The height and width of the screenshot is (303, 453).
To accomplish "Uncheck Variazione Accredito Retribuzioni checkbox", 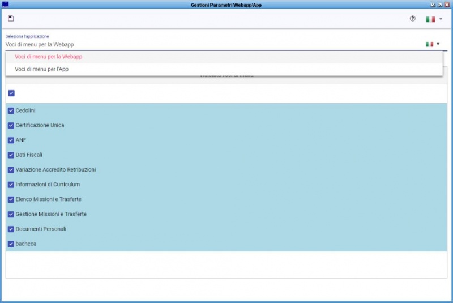I will 11,170.
